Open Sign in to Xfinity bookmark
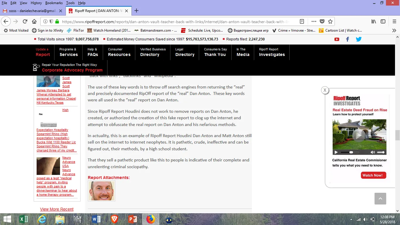 coord(48,30)
